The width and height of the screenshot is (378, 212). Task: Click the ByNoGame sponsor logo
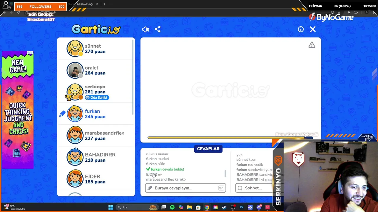click(x=331, y=17)
